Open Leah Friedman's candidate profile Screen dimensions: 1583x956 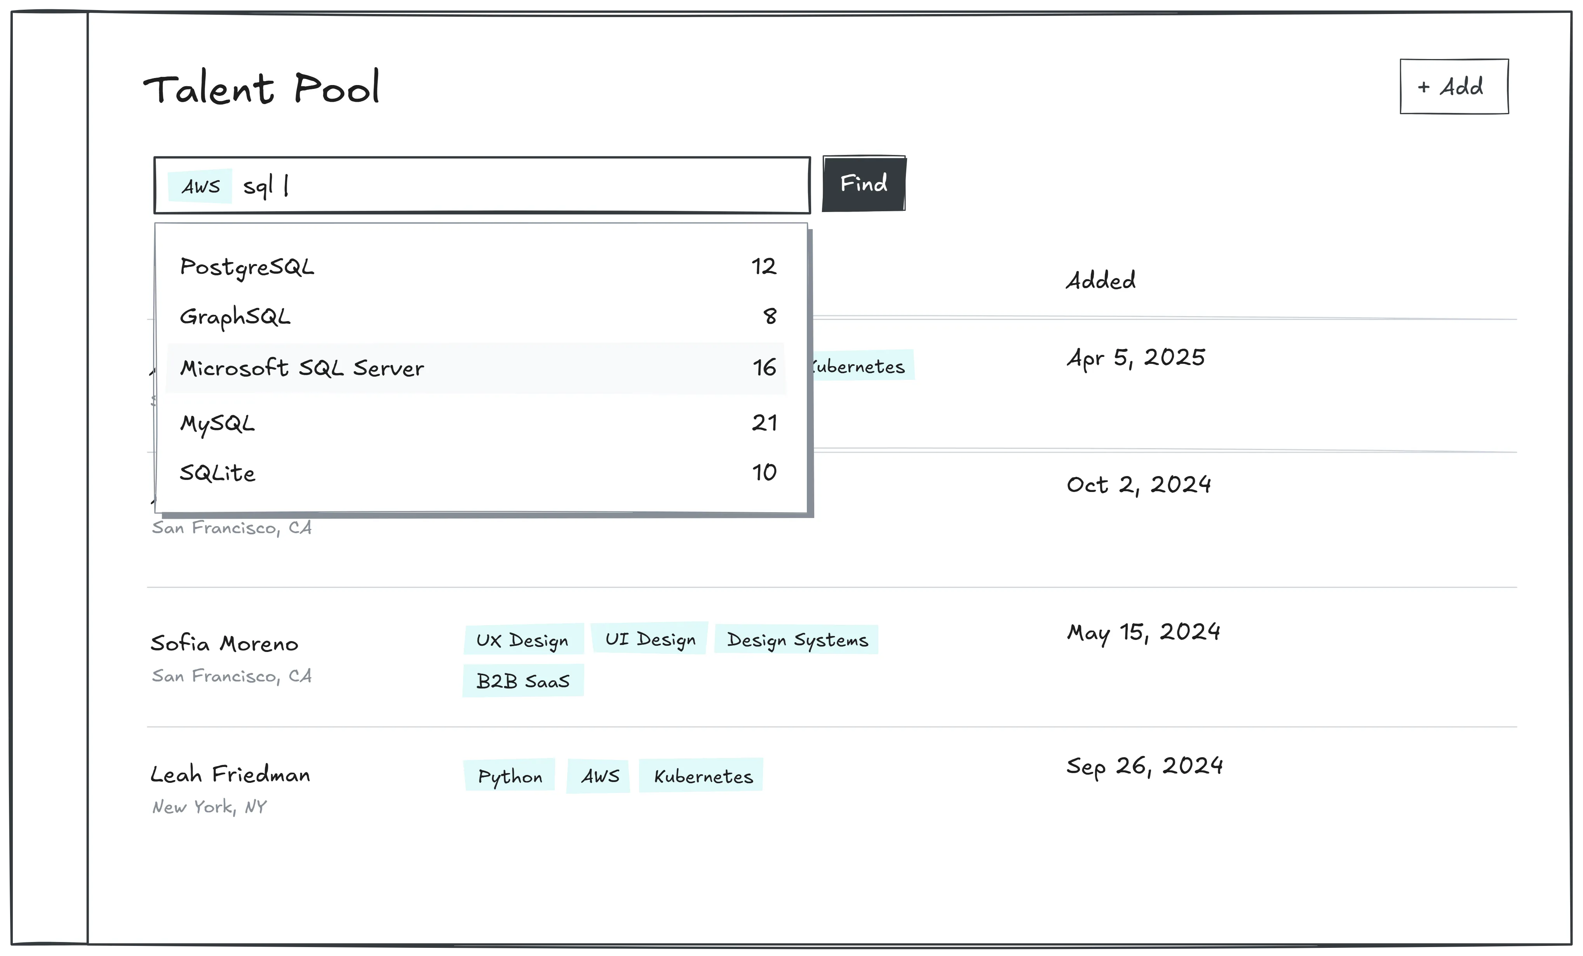pos(230,774)
